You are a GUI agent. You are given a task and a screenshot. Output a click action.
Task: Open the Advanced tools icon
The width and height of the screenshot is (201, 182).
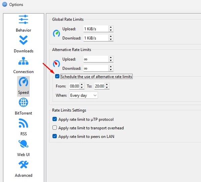tap(23, 165)
